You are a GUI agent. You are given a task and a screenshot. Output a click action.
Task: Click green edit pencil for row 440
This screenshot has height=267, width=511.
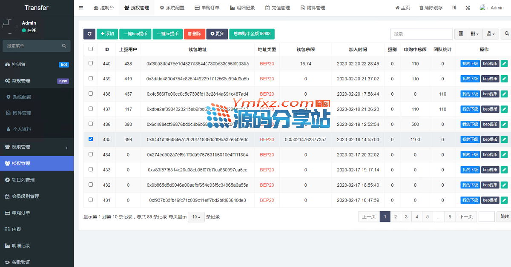pyautogui.click(x=504, y=64)
